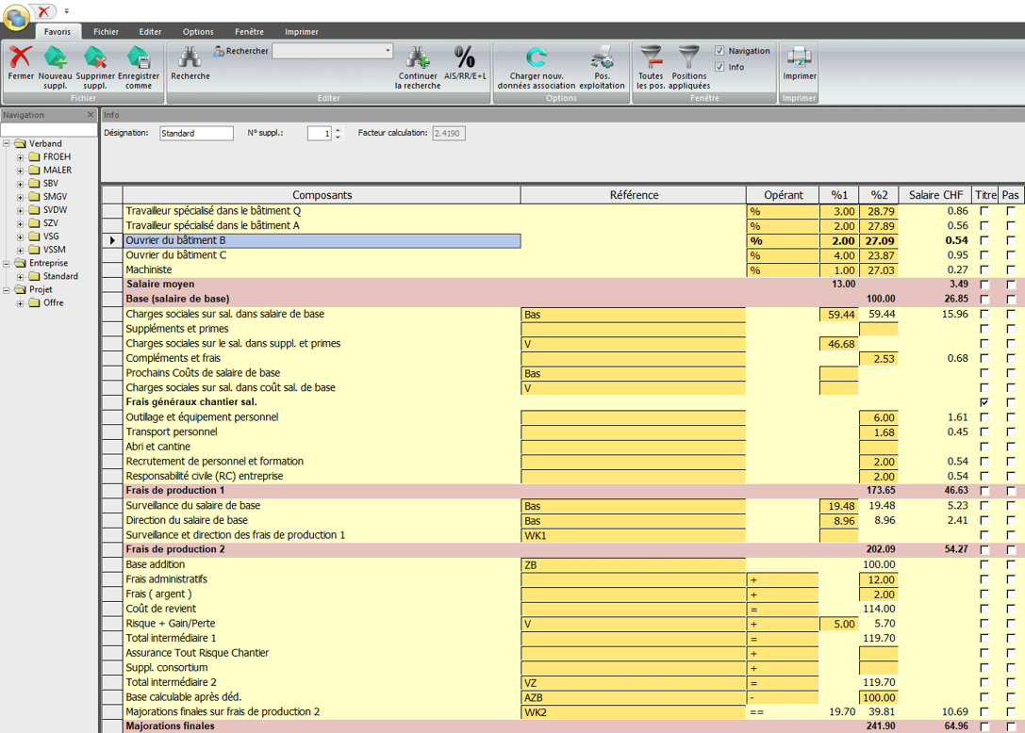Click the Imprimer printer icon

click(x=800, y=57)
